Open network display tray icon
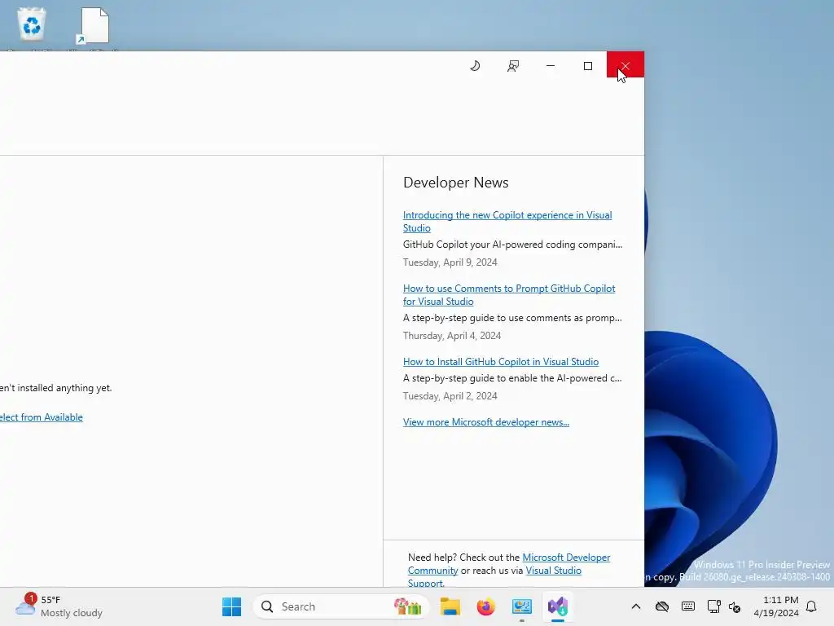 click(713, 606)
